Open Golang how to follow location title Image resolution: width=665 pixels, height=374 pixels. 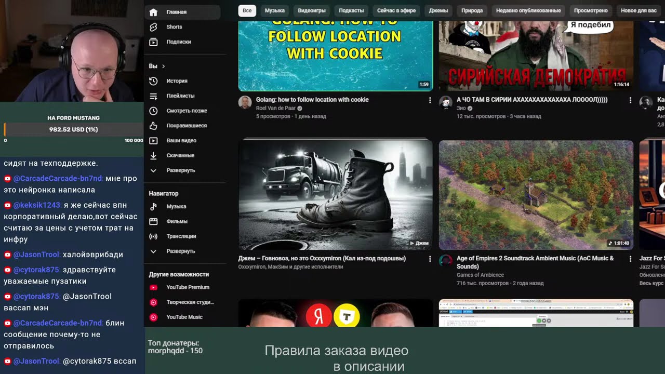pyautogui.click(x=312, y=100)
